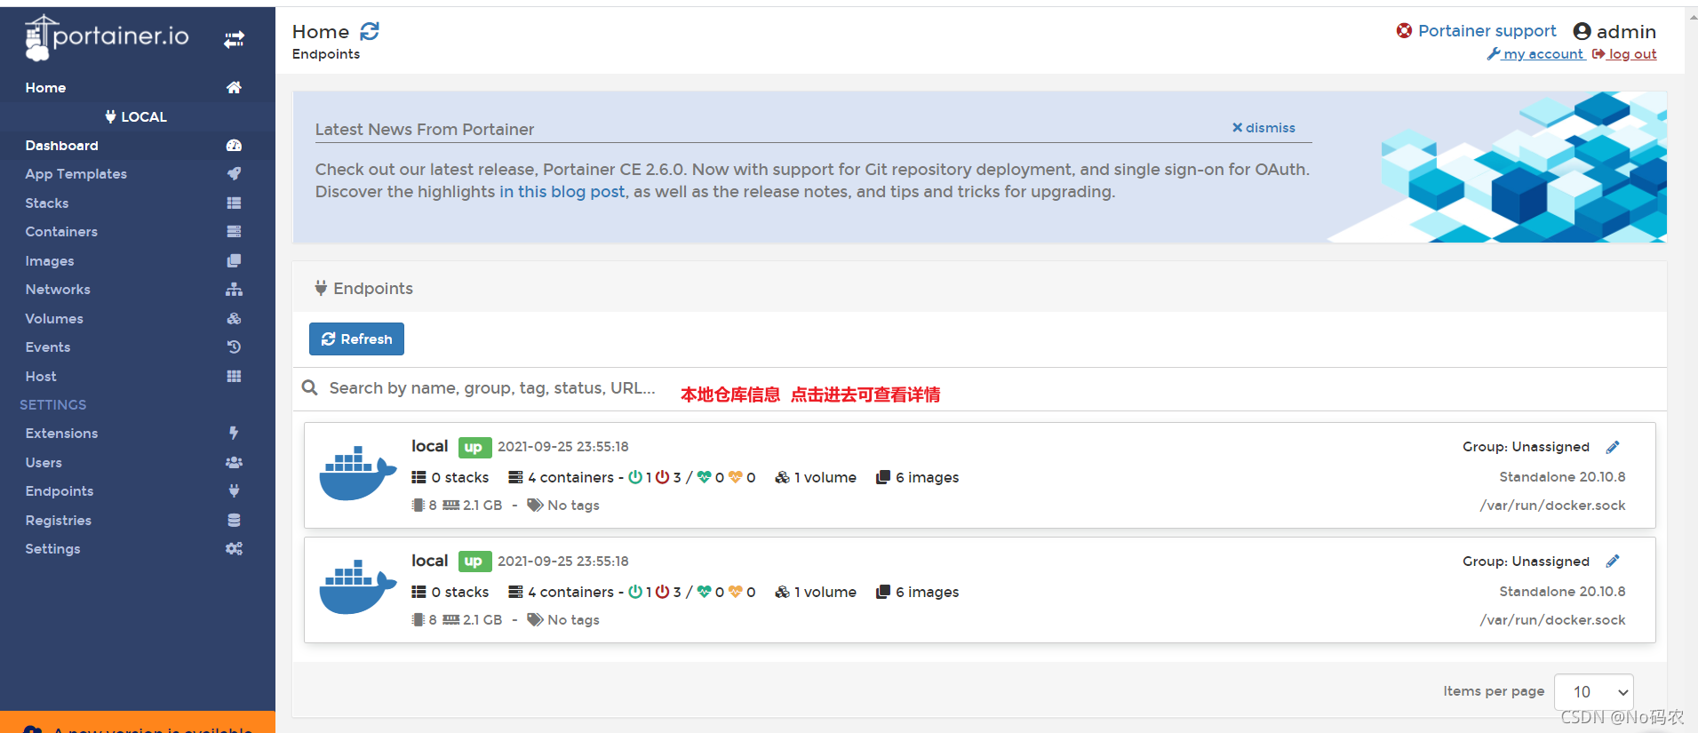Click the App Templates rocket icon
The height and width of the screenshot is (733, 1698).
coord(234,173)
